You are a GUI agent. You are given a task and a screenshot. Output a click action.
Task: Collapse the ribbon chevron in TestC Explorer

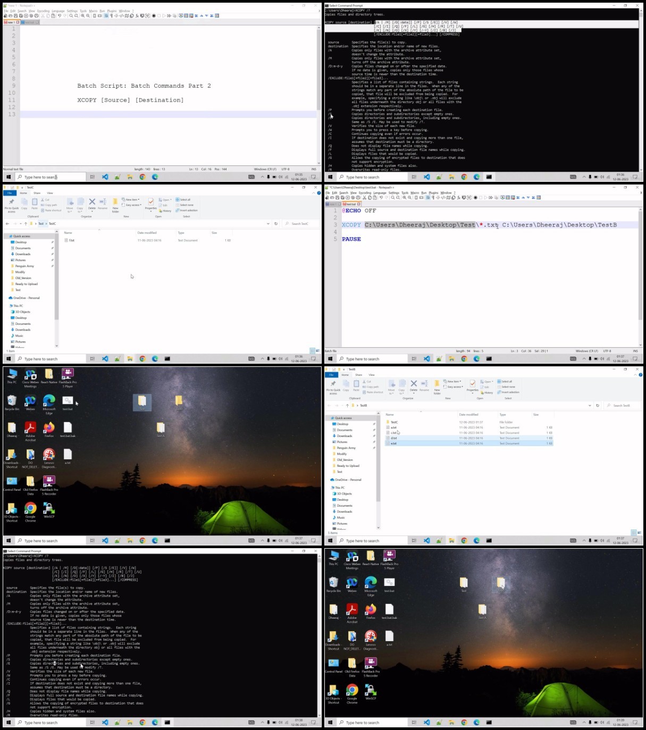(x=314, y=193)
